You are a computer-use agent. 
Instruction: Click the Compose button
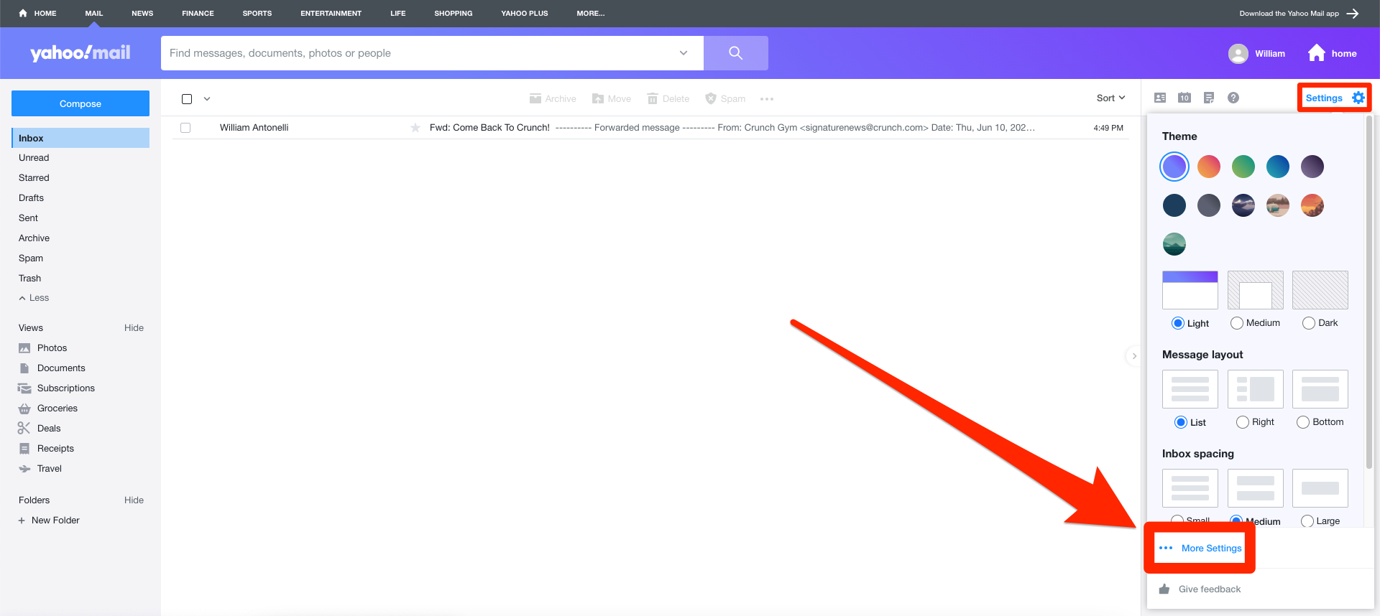click(80, 103)
